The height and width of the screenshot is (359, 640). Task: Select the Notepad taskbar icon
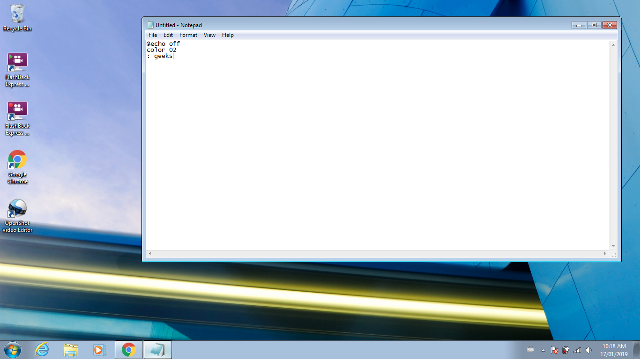coord(157,349)
